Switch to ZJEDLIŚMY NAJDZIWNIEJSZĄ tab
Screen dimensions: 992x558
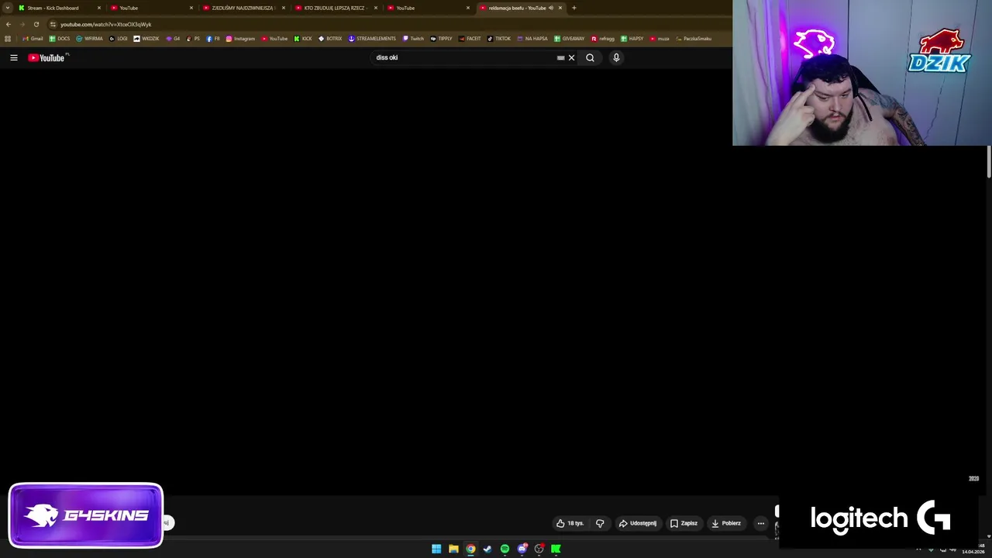[x=243, y=8]
